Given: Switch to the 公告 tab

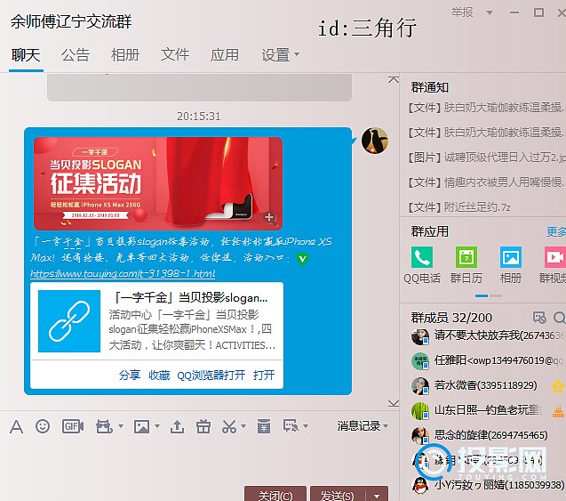Looking at the screenshot, I should point(76,55).
